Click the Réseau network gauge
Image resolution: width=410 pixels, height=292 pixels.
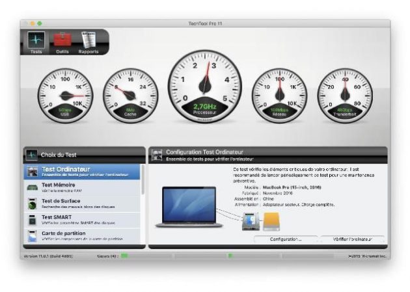[x=279, y=96]
